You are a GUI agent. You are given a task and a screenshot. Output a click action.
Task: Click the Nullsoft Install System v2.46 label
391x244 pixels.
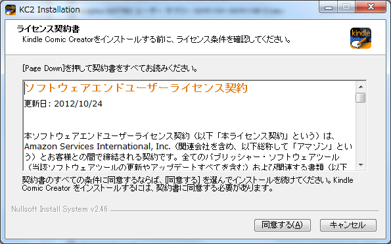click(x=59, y=209)
